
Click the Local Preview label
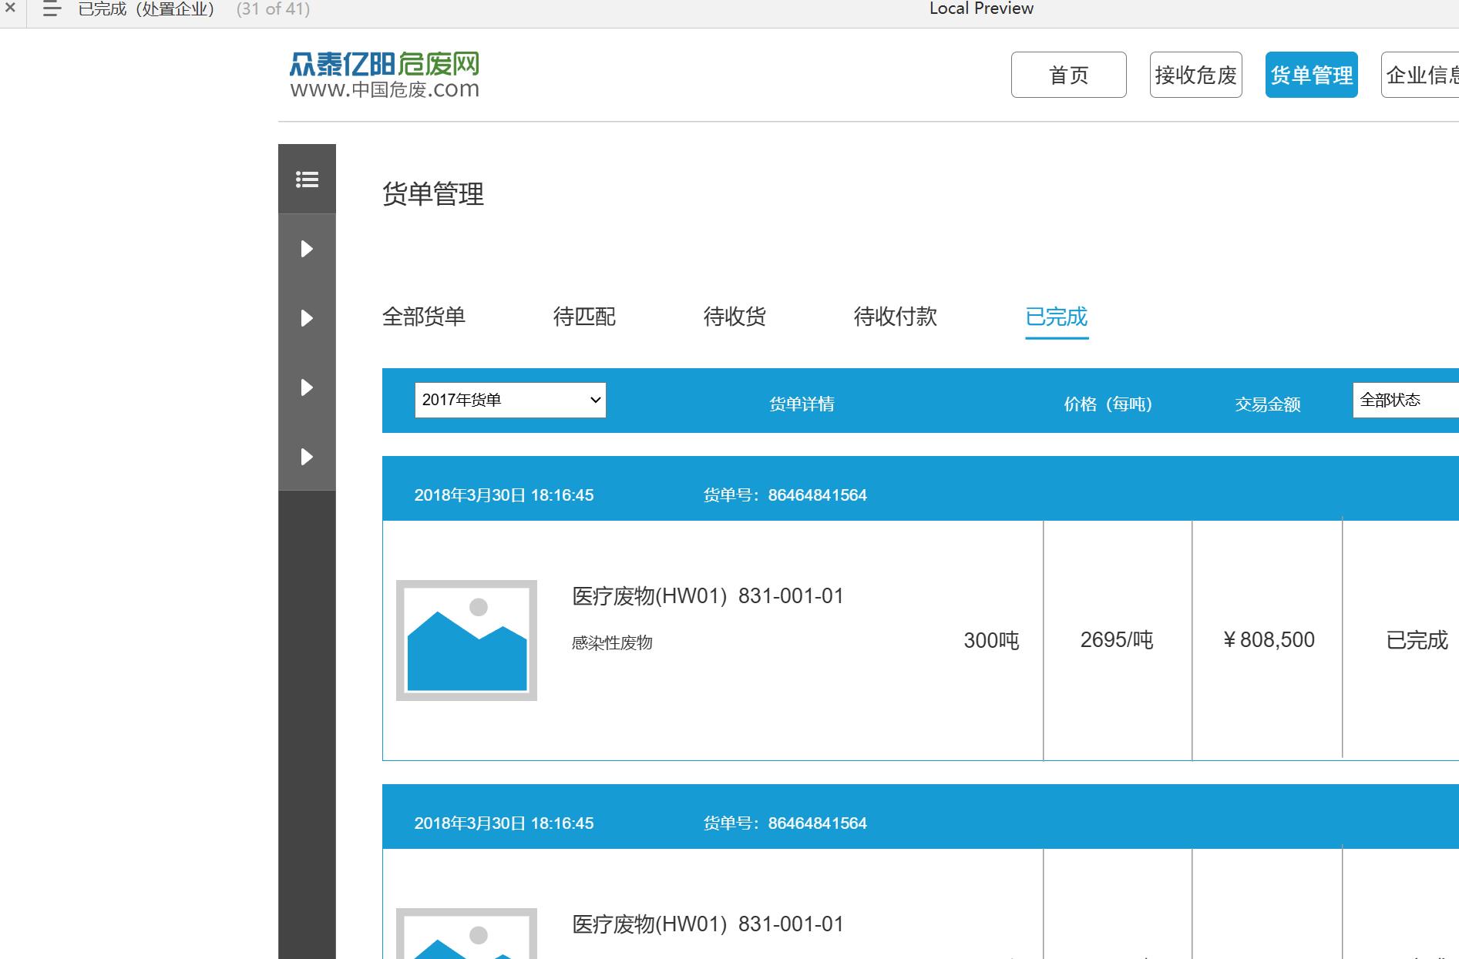point(981,8)
